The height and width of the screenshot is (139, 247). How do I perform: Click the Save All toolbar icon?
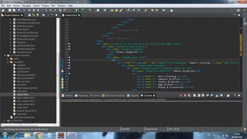pos(14,10)
